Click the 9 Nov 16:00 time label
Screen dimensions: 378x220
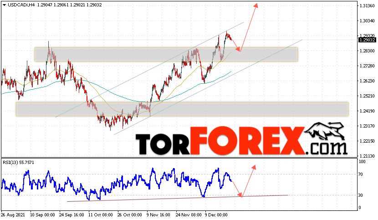[158, 215]
